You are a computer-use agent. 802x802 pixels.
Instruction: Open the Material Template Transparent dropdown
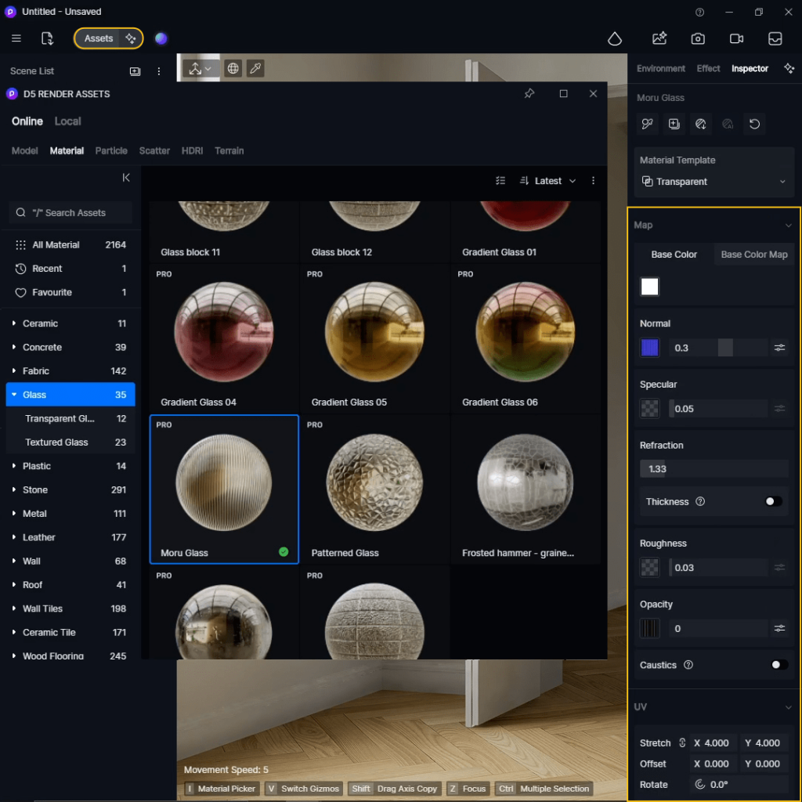713,182
